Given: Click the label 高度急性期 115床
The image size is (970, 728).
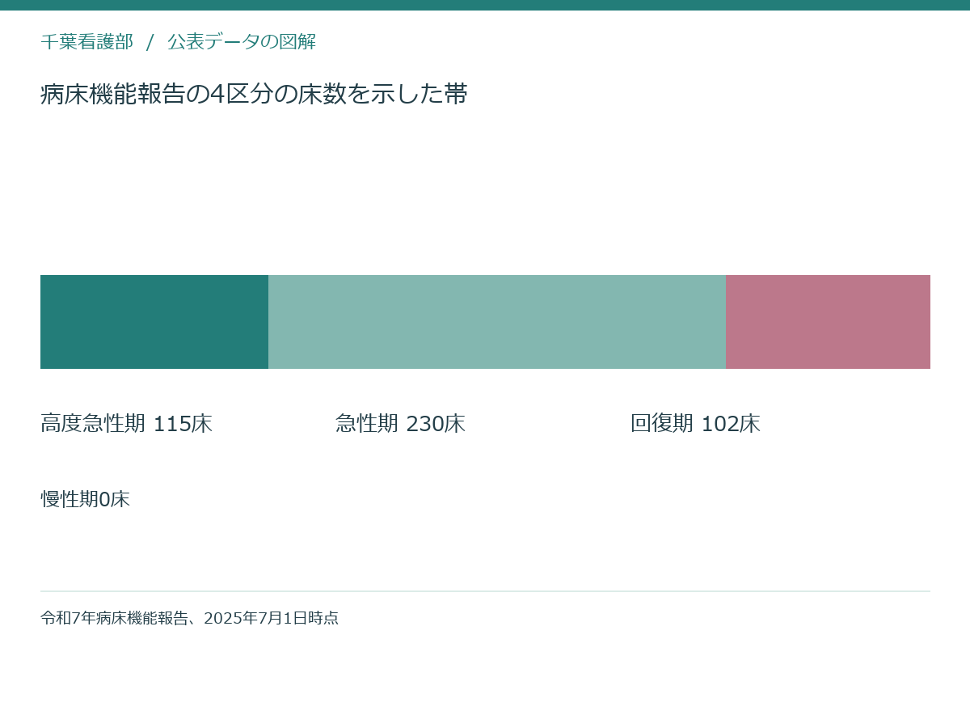Looking at the screenshot, I should click(126, 424).
